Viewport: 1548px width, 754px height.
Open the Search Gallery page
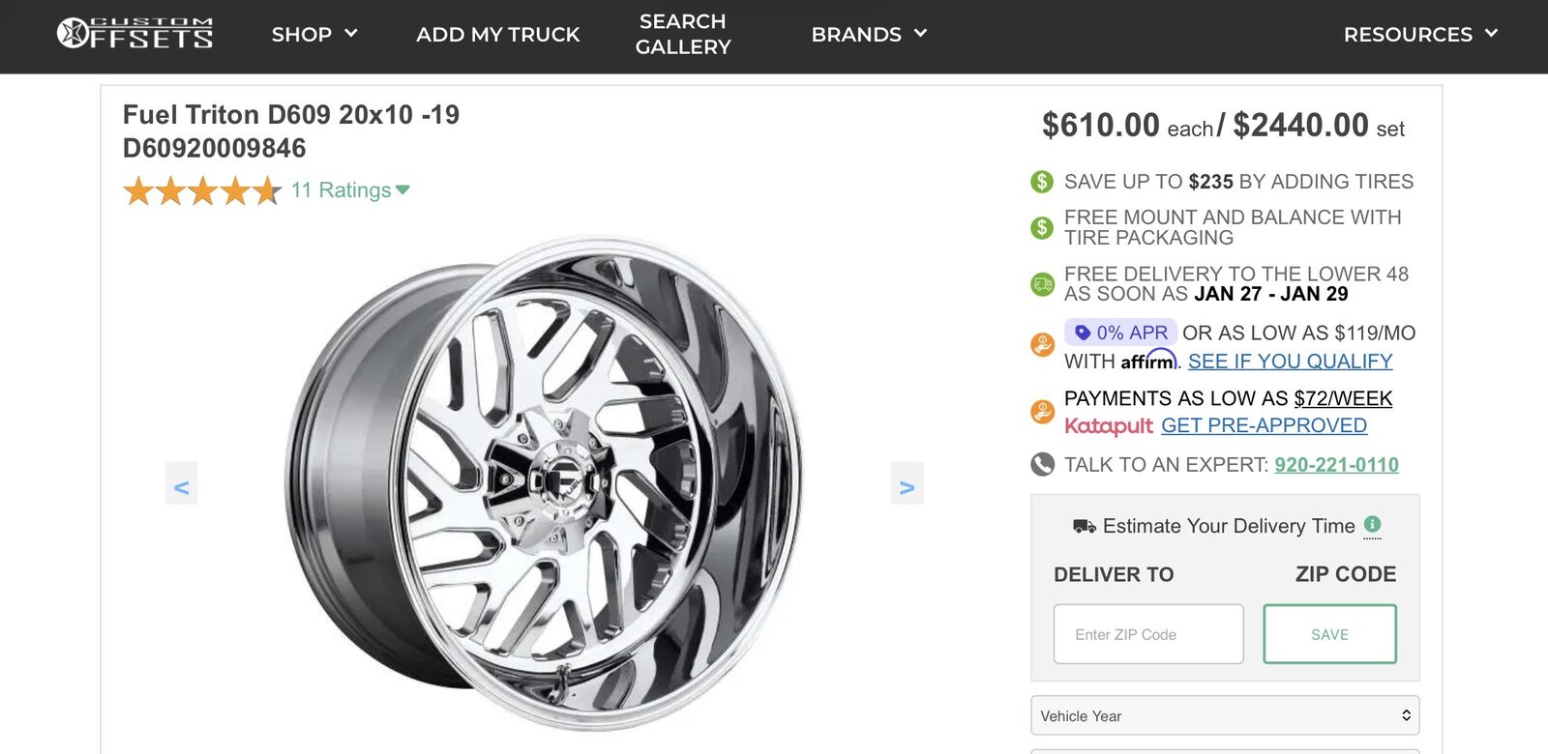pos(683,35)
